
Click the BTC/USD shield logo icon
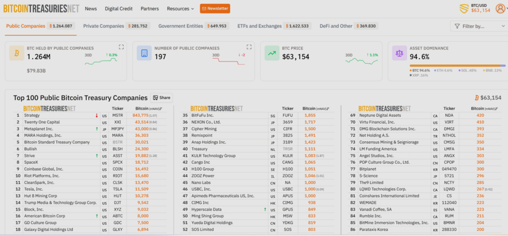pos(465,9)
